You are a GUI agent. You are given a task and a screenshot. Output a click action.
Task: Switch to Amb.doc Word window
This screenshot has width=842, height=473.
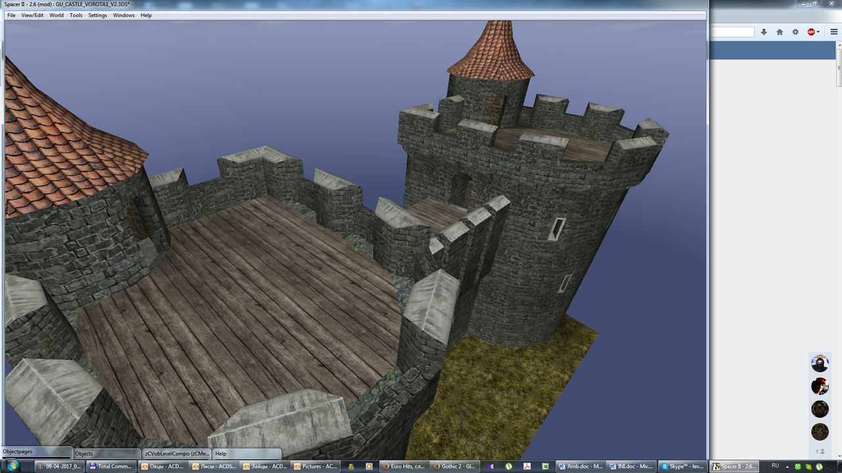pyautogui.click(x=580, y=466)
